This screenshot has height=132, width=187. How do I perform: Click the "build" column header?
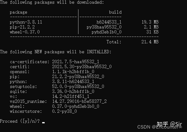(115, 12)
